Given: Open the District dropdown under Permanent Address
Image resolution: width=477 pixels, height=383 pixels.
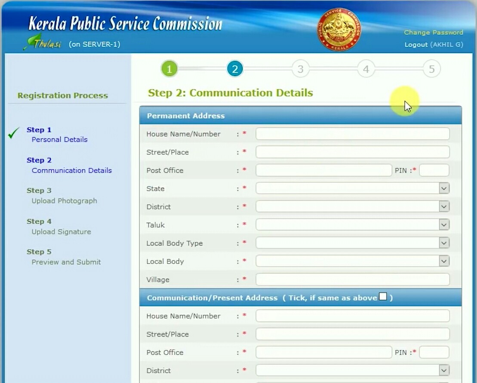Looking at the screenshot, I should (x=444, y=206).
